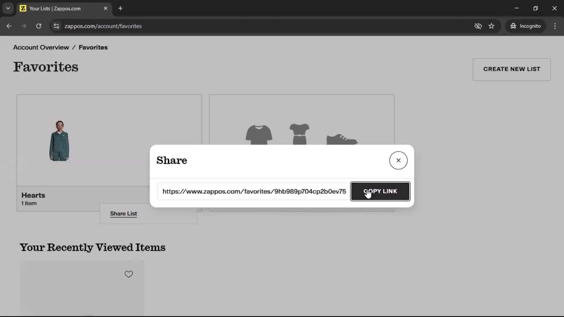Click the zappos.com/account/favorites address bar
Image resolution: width=564 pixels, height=317 pixels.
(x=103, y=26)
